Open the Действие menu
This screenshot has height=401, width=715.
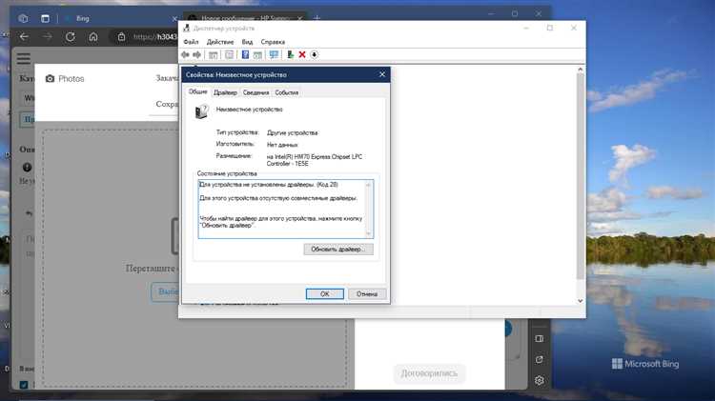[x=220, y=42]
